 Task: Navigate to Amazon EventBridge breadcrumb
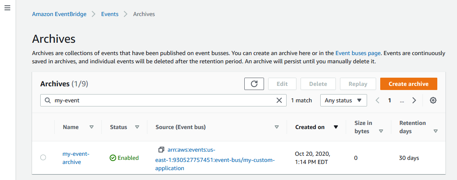(59, 14)
